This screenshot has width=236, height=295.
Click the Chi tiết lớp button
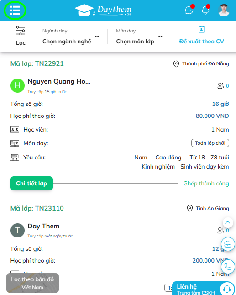[31, 183]
